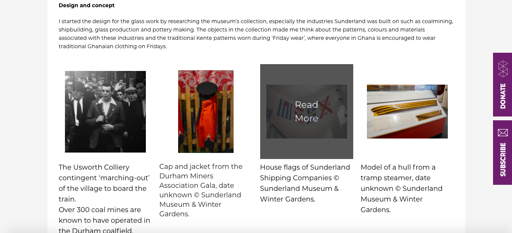Click the paragraph about researching the museum's collection
The image size is (512, 233).
click(256, 34)
